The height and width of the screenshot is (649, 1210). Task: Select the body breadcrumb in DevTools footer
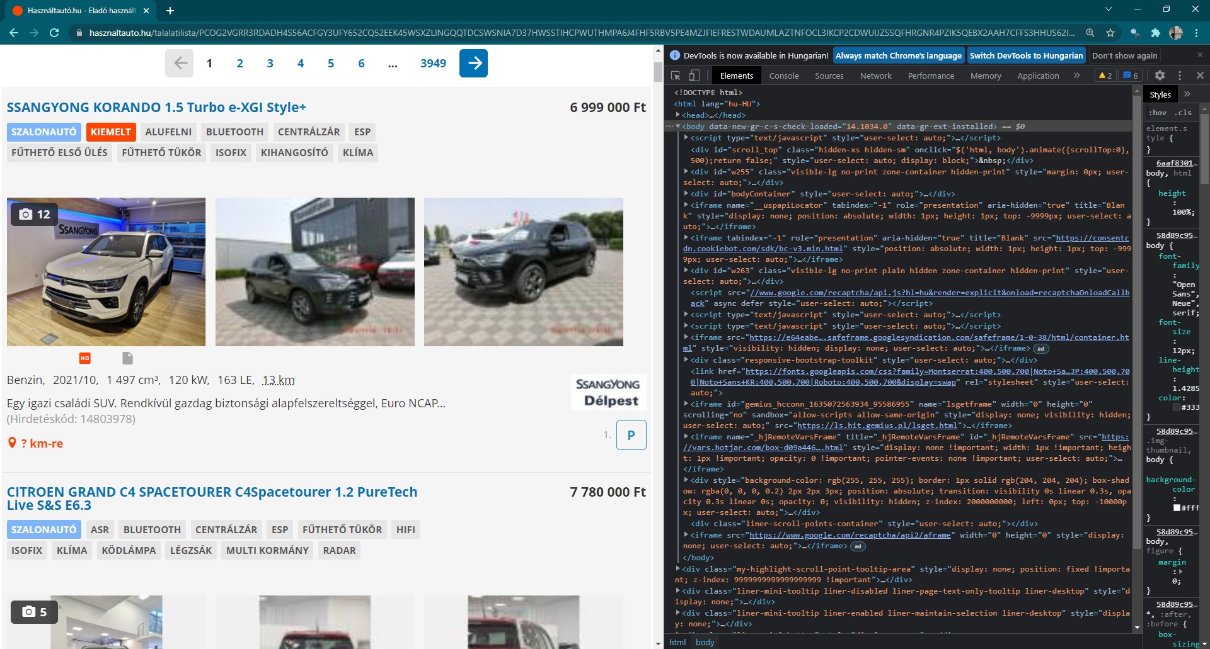[705, 642]
